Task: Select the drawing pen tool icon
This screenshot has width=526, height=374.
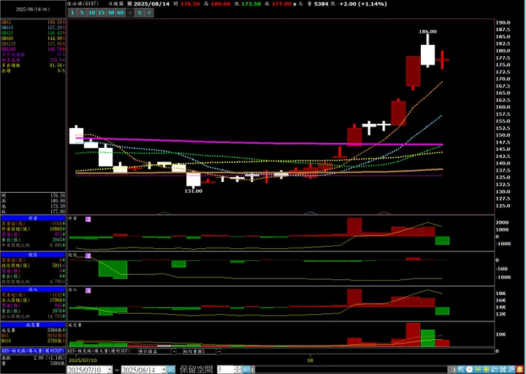Action: tap(511, 370)
